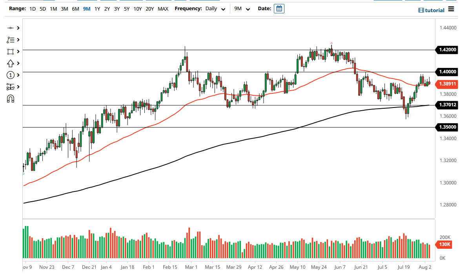Click the Jul 19 date label

pyautogui.click(x=404, y=267)
